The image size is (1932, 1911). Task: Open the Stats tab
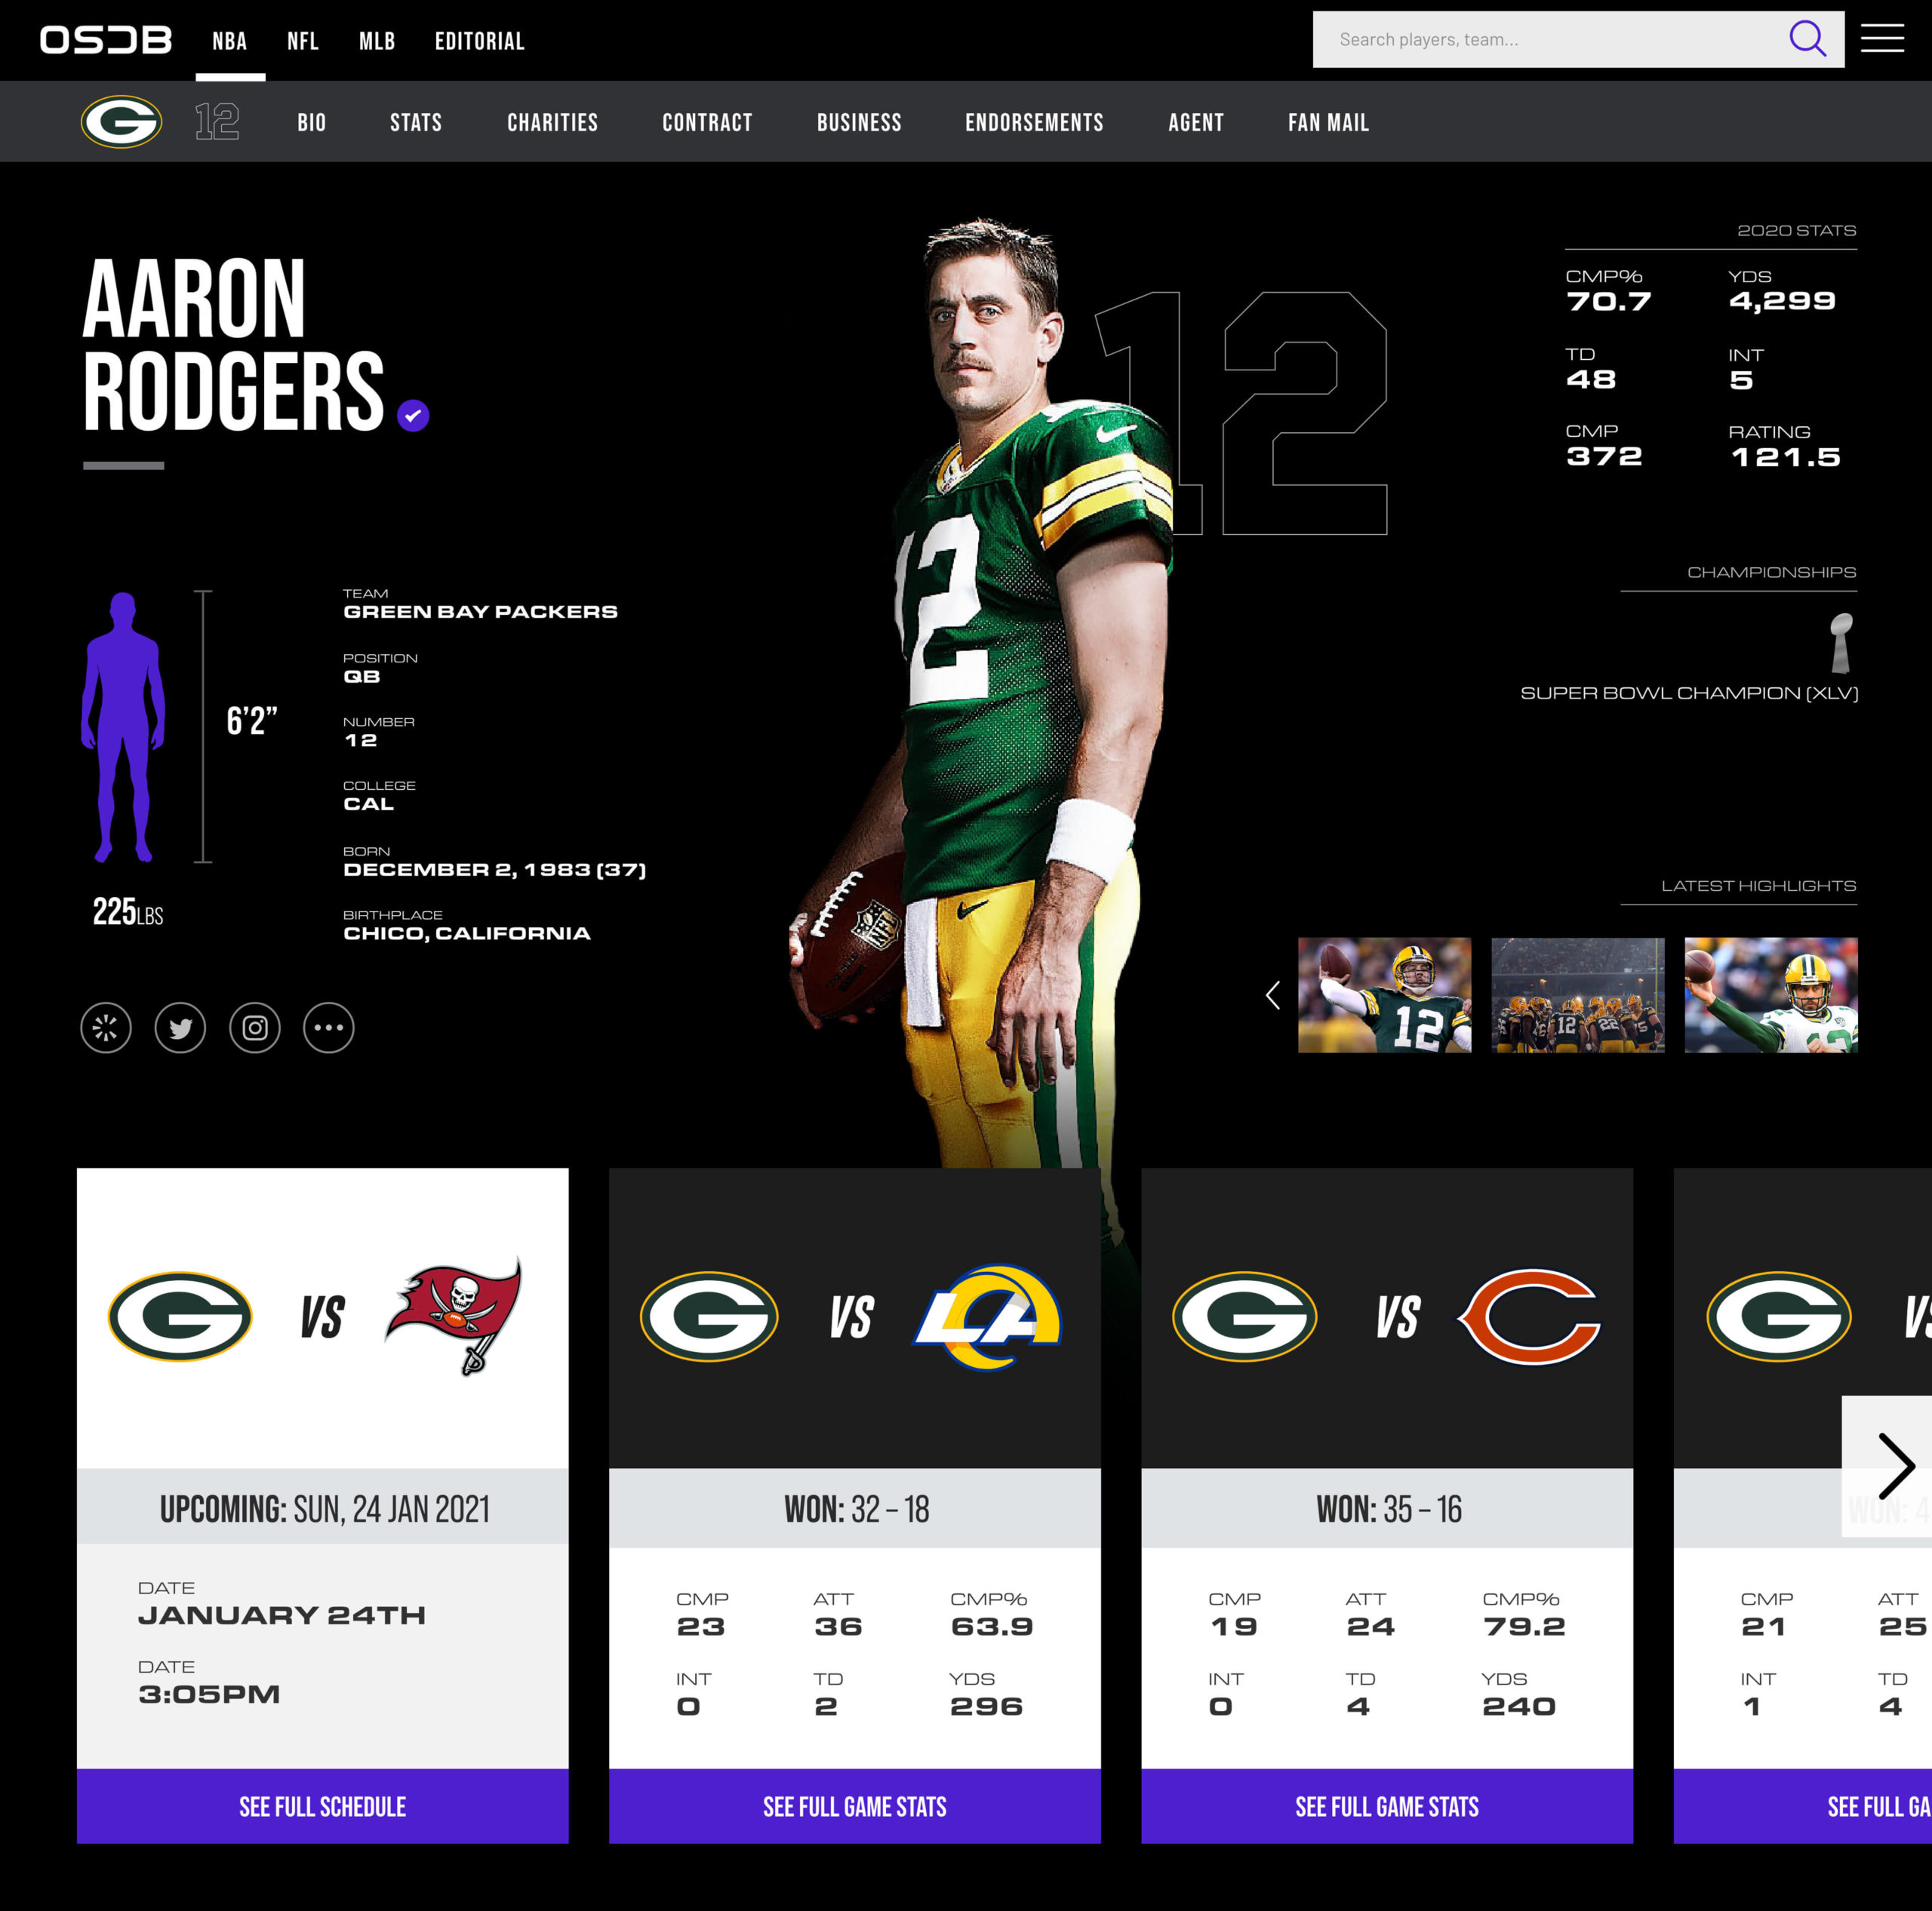[416, 123]
